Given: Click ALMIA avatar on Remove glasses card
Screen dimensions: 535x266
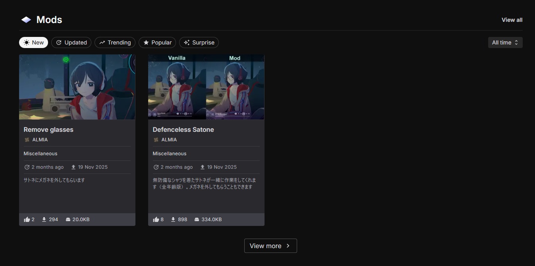Looking at the screenshot, I should pyautogui.click(x=27, y=140).
